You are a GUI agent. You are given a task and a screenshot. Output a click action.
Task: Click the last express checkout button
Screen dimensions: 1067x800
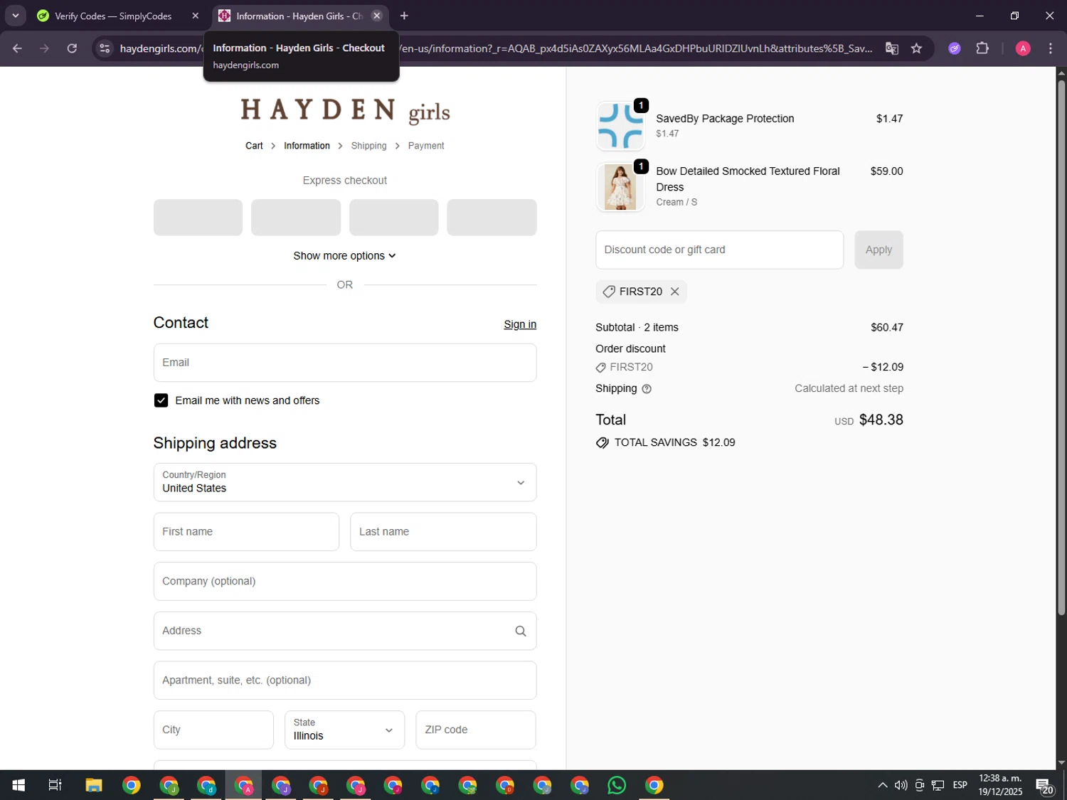click(x=492, y=218)
